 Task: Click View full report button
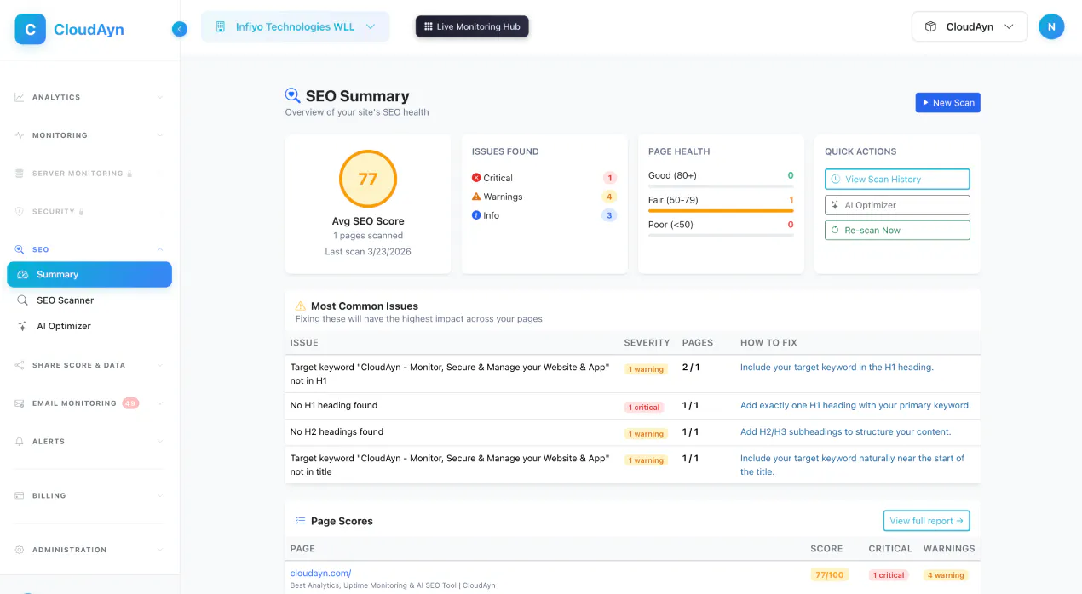pyautogui.click(x=926, y=521)
